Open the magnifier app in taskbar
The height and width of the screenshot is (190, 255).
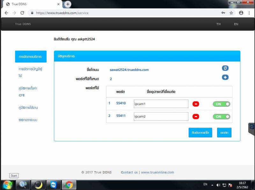23,185
